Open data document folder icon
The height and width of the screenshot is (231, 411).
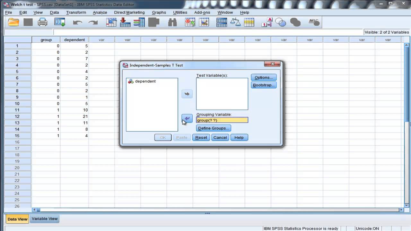(x=14, y=22)
